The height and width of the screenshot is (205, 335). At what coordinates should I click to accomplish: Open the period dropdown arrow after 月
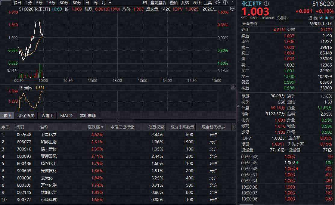[x=110, y=3]
